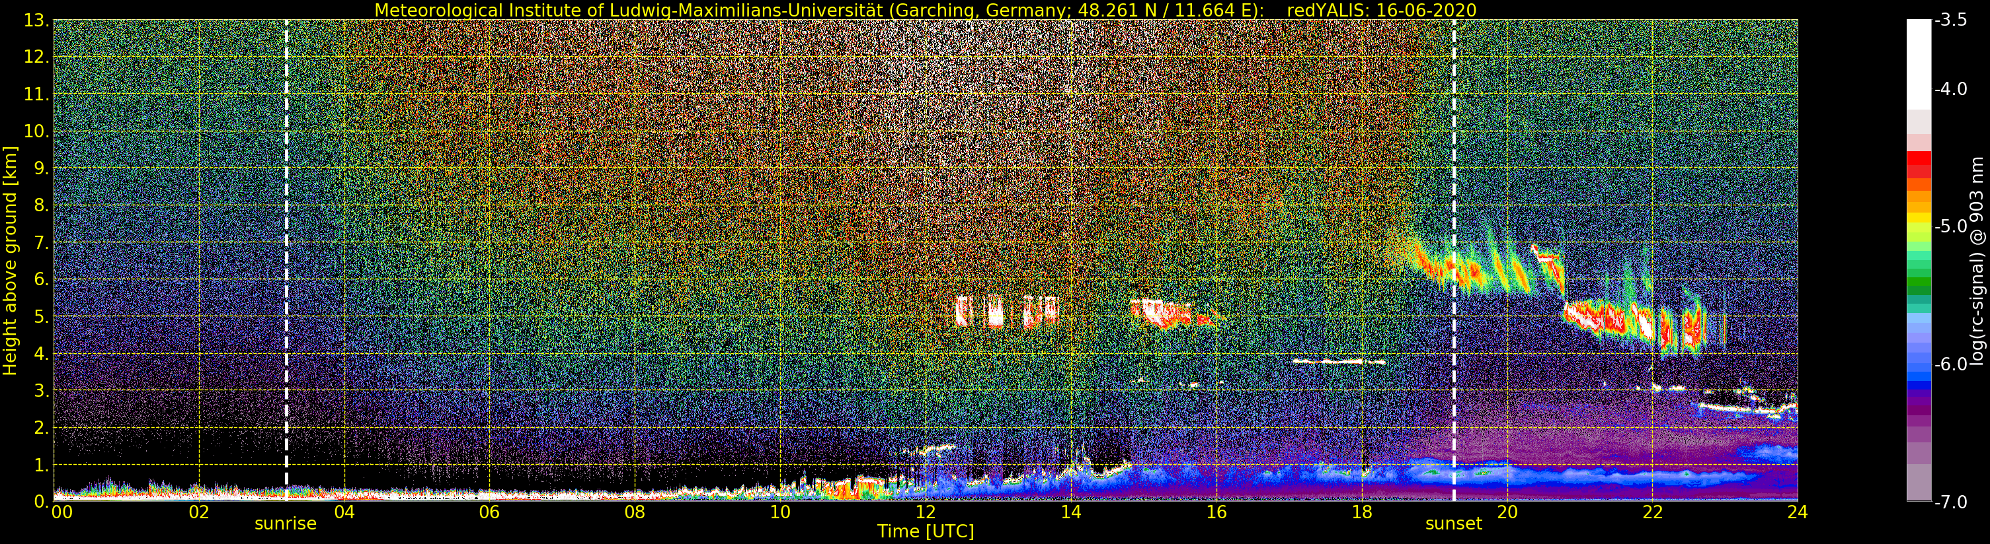This screenshot has width=1990, height=544.
Task: Click height axis tick label "8."
Action: tap(41, 206)
